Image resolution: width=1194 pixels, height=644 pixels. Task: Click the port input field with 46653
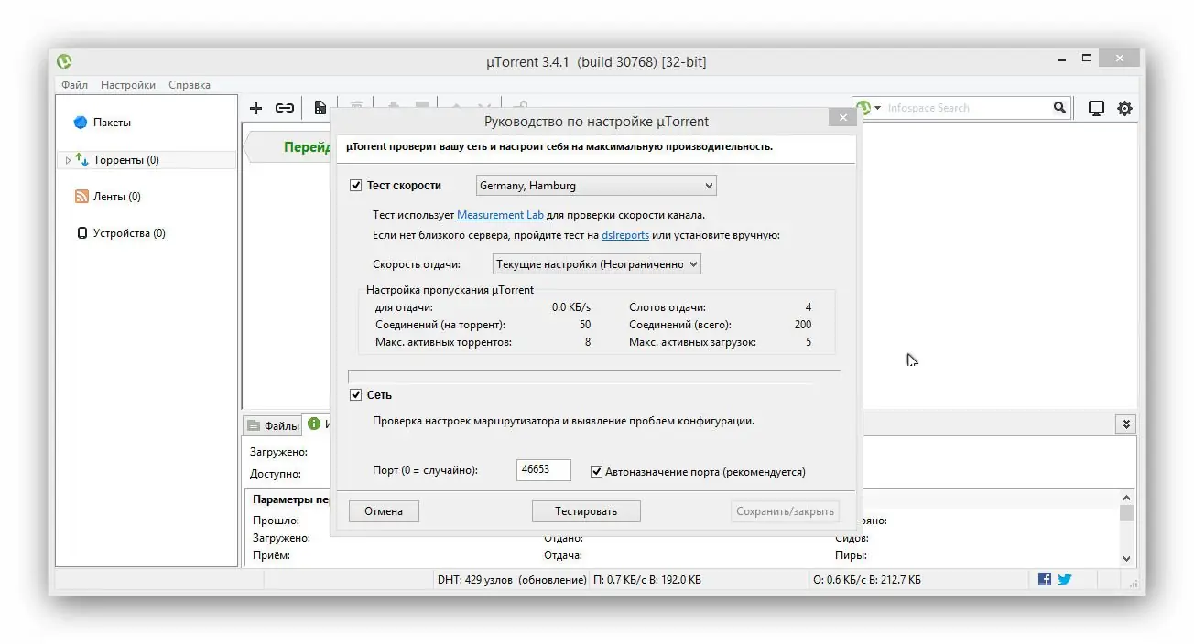coord(544,470)
